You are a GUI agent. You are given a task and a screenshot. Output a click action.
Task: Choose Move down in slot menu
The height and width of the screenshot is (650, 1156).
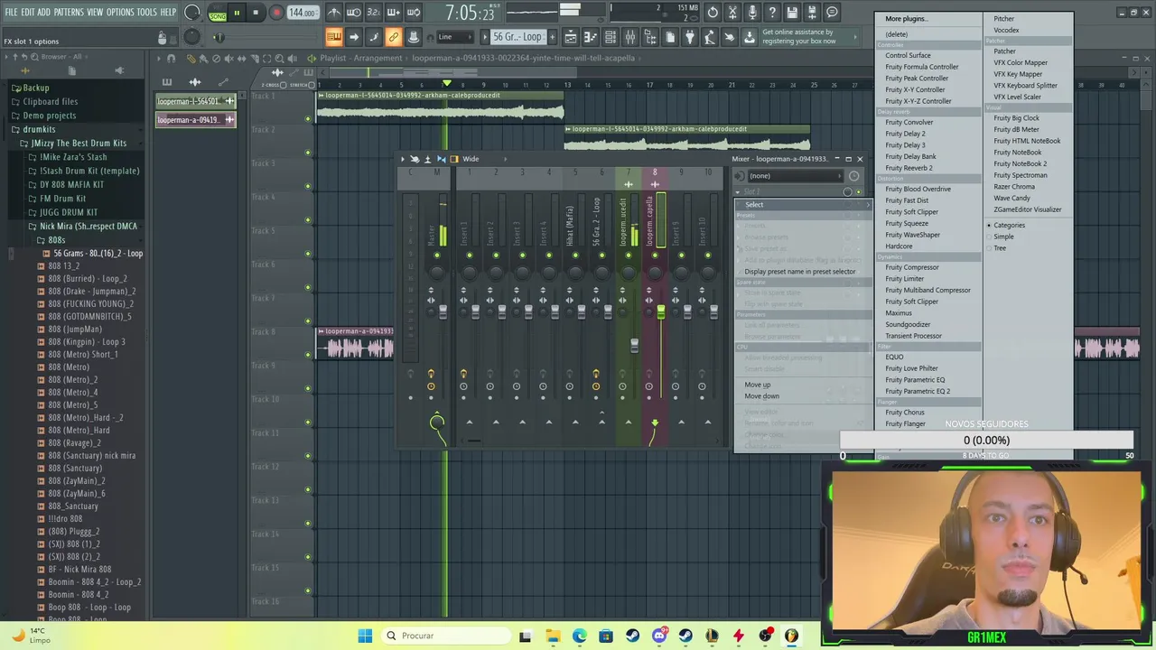pos(761,396)
